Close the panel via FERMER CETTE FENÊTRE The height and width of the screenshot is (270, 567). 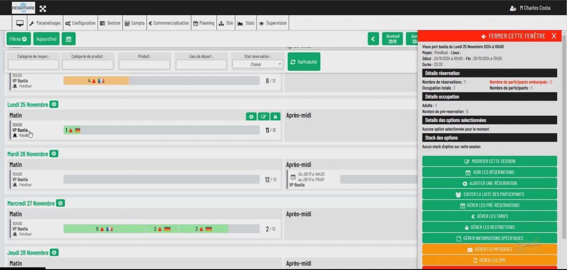[513, 36]
